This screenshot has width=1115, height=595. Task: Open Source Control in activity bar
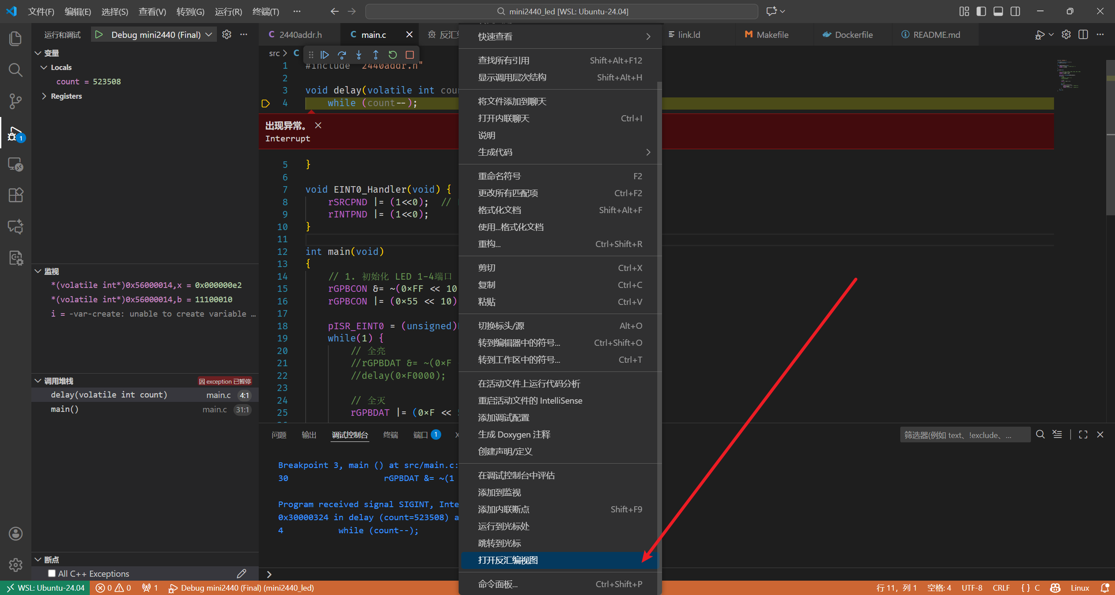[16, 101]
